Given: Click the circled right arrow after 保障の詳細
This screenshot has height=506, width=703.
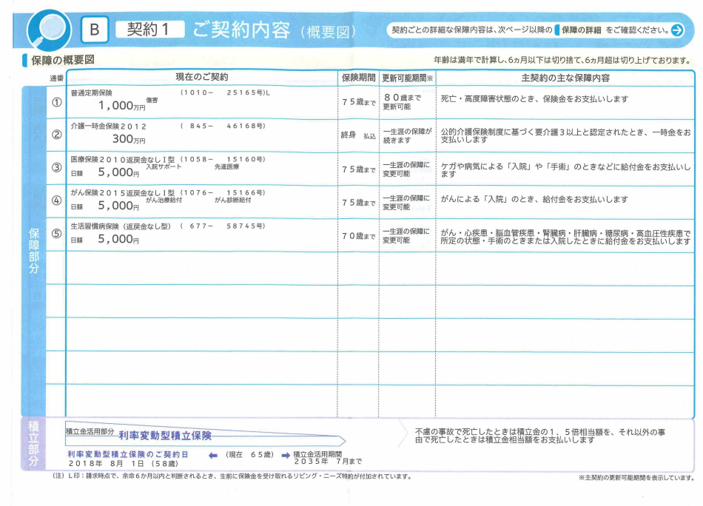Looking at the screenshot, I should pyautogui.click(x=677, y=30).
